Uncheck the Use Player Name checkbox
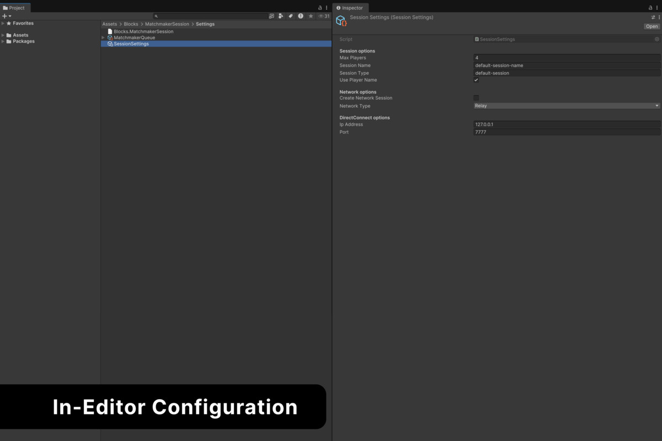 click(476, 80)
